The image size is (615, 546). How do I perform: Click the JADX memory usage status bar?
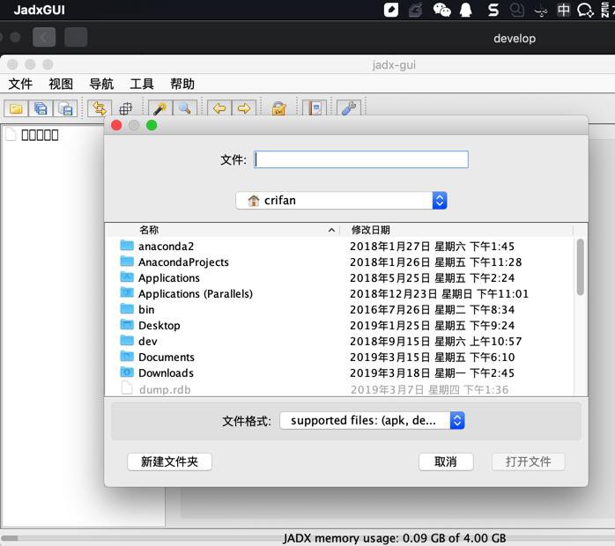(395, 538)
